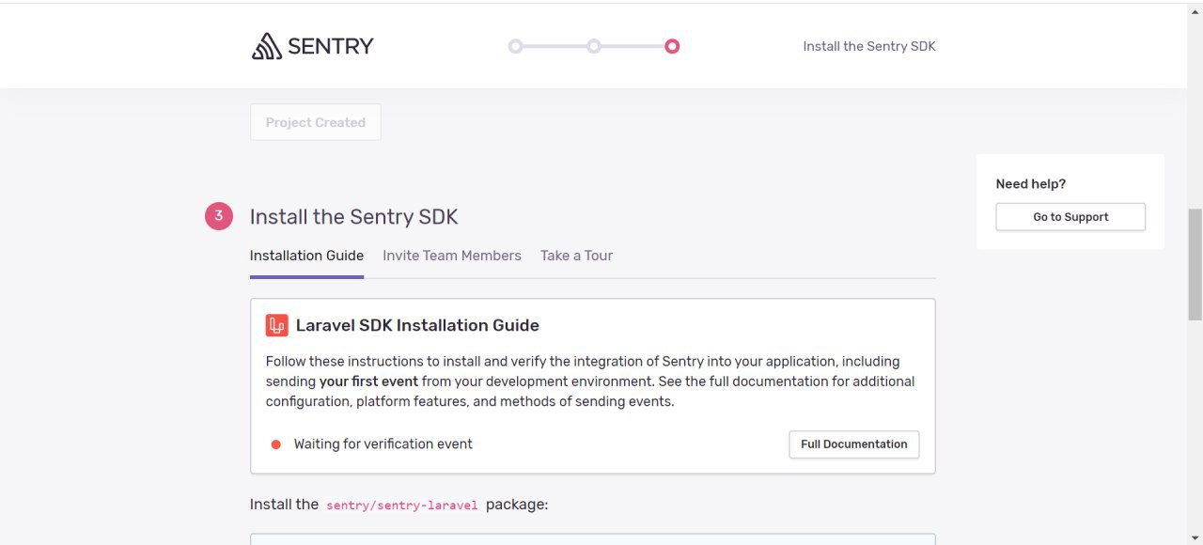Screen dimensions: 1203x545
Task: Click the page vertical scrollbar thumb
Action: 1195,265
